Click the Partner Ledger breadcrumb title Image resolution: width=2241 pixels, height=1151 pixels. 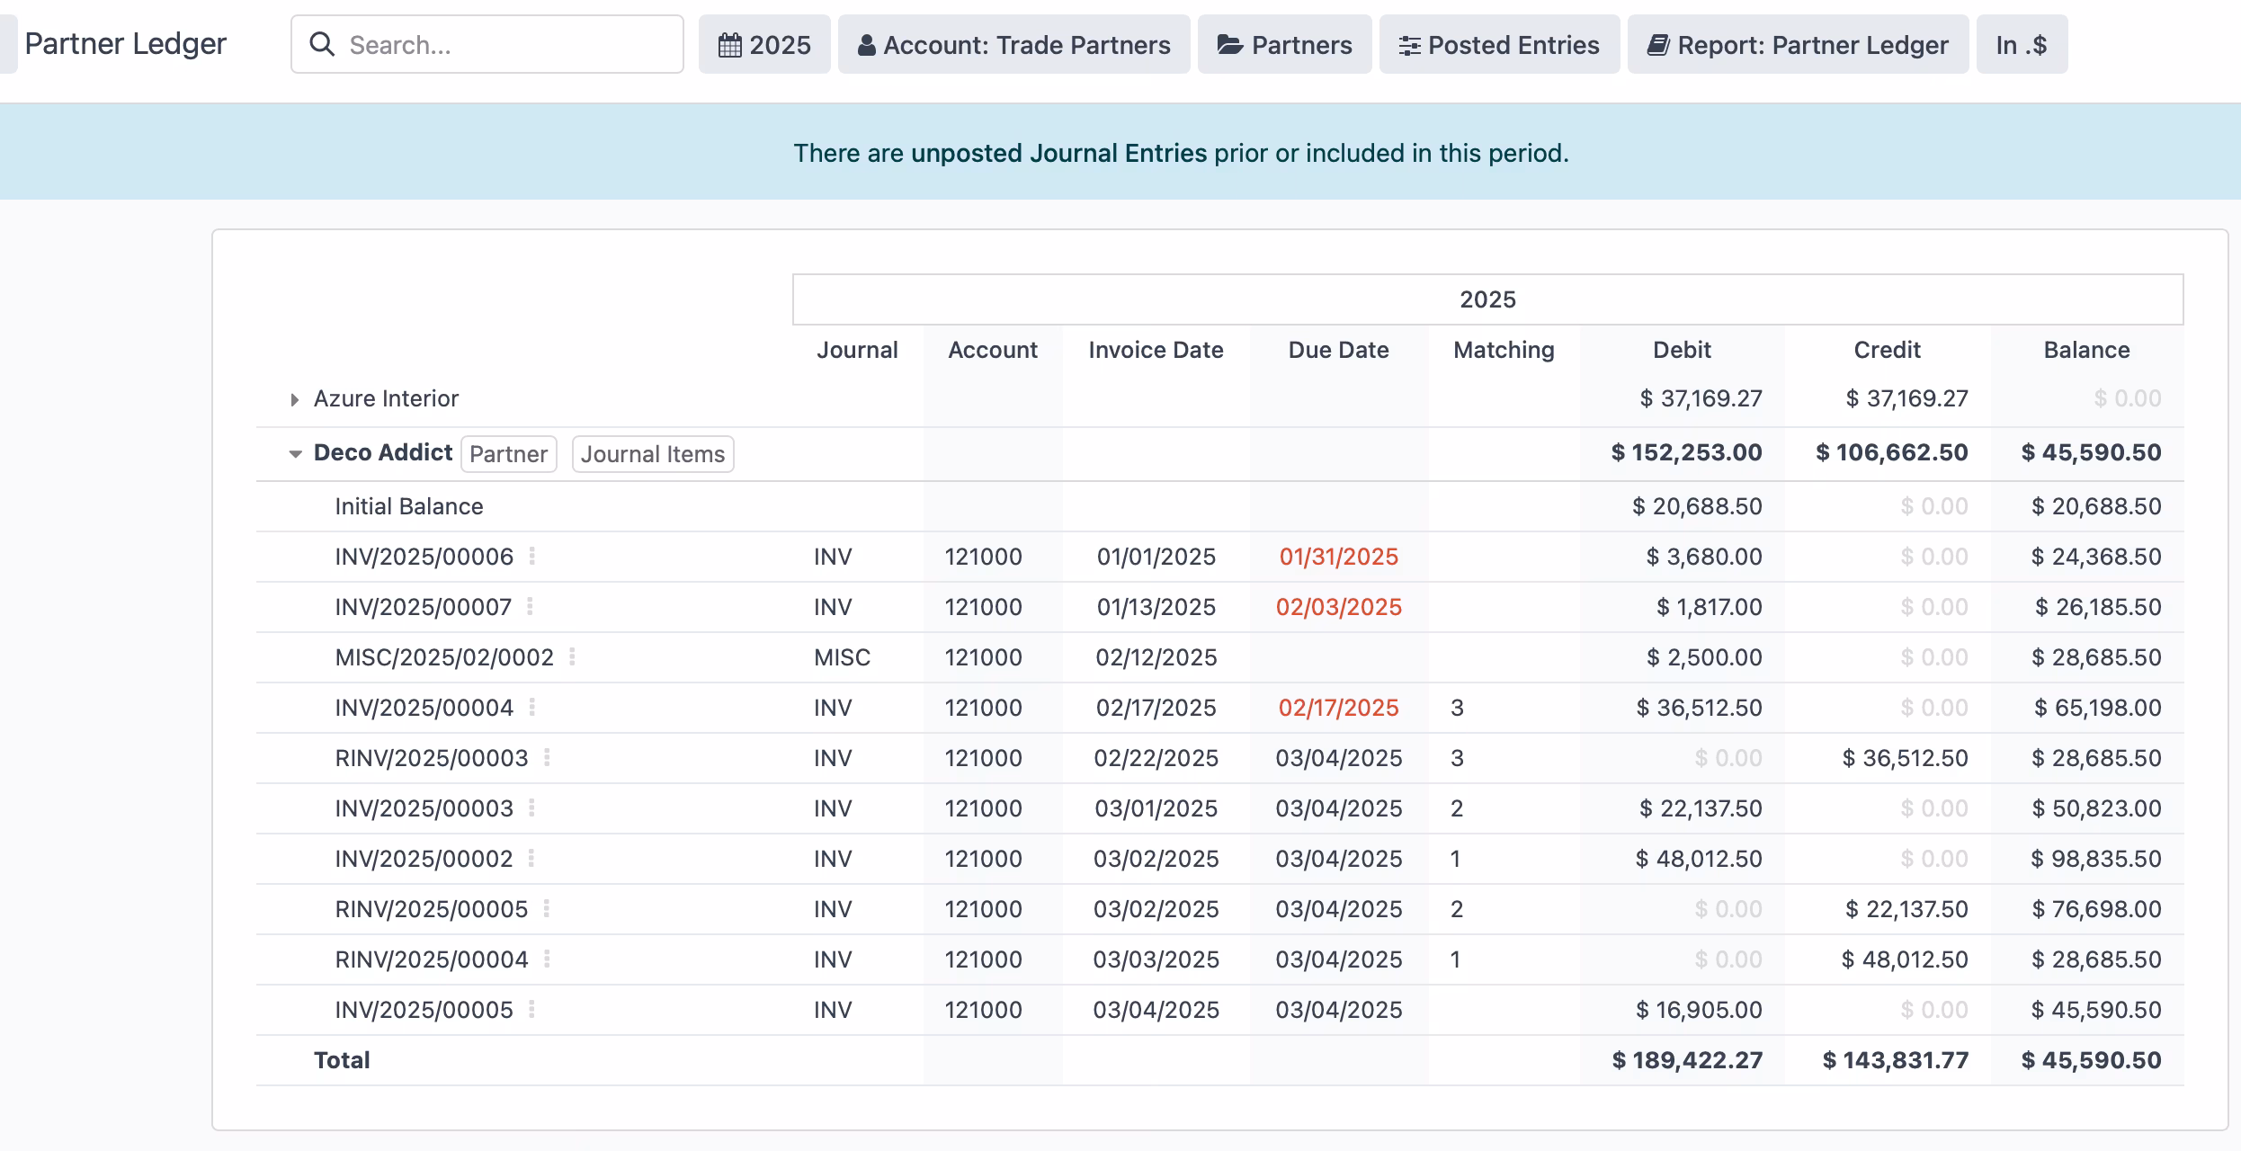pyautogui.click(x=125, y=43)
